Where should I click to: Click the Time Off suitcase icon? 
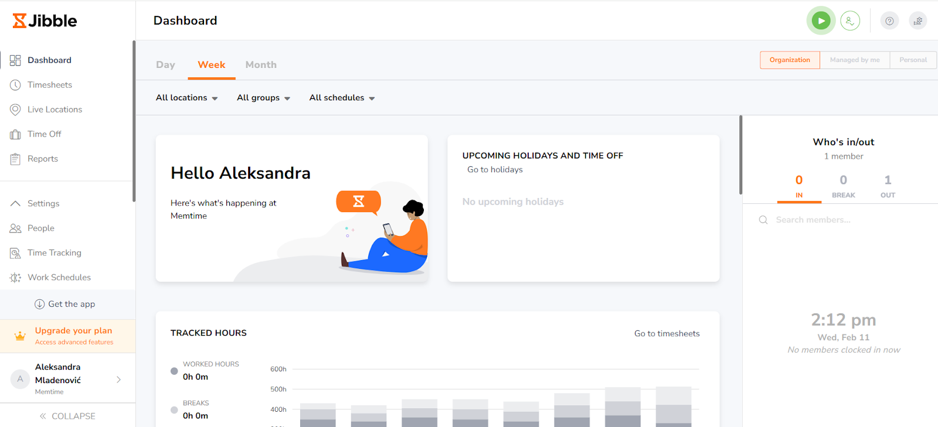point(15,134)
